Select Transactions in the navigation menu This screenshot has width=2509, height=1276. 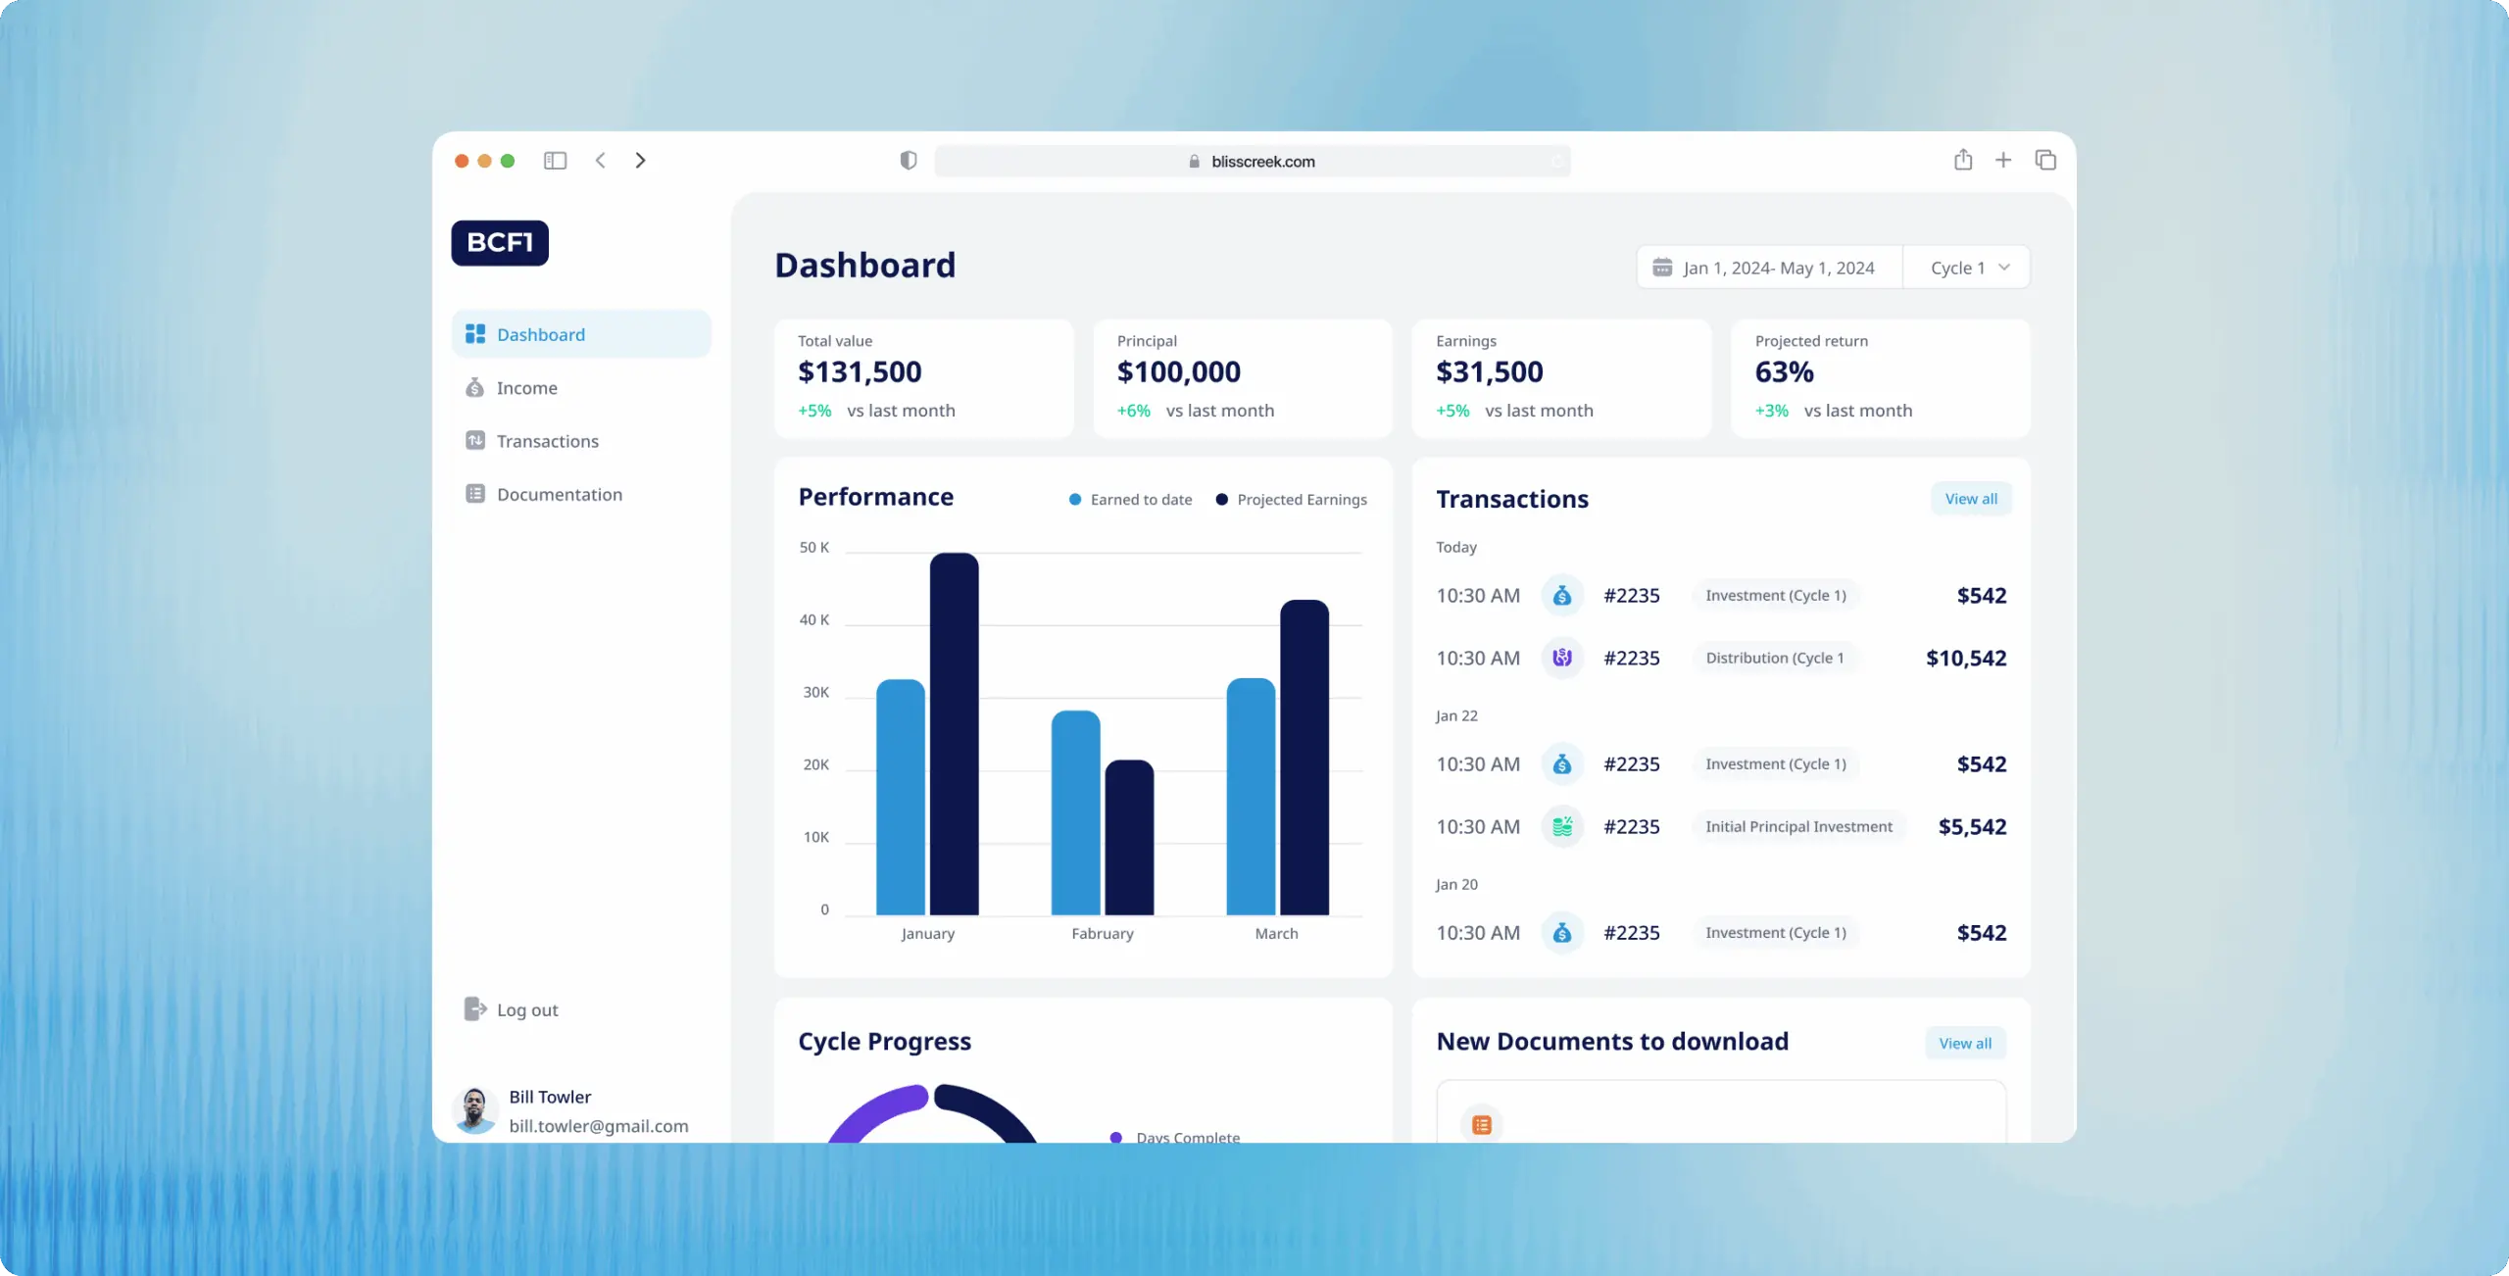tap(547, 441)
